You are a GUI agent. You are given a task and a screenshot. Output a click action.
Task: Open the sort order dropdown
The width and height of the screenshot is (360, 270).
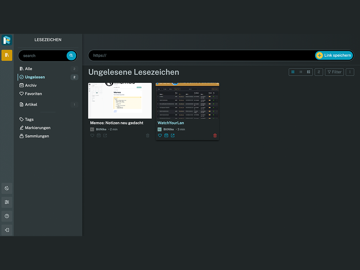pyautogui.click(x=319, y=72)
